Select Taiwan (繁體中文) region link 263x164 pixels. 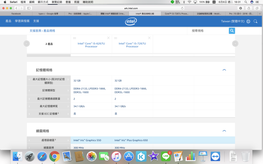click(233, 21)
